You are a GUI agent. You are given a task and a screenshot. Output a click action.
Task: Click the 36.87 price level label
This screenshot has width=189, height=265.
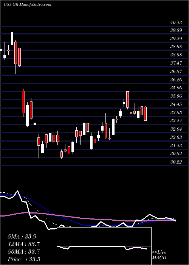point(176,71)
